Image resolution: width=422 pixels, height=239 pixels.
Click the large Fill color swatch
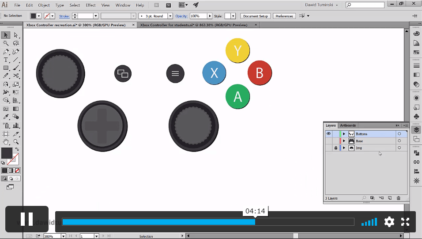coord(7,153)
